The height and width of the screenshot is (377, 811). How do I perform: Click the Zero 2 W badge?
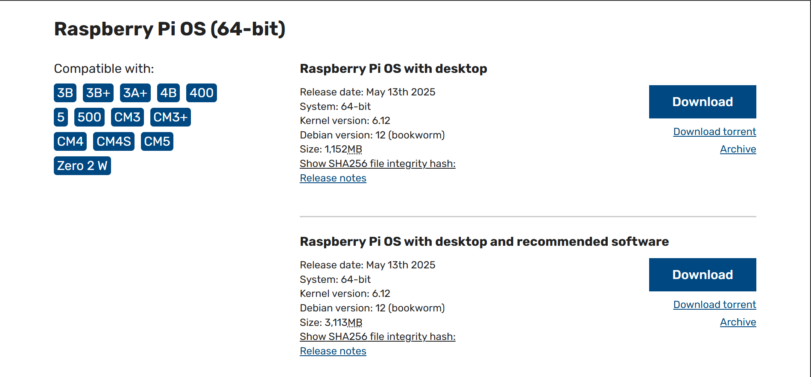(82, 166)
